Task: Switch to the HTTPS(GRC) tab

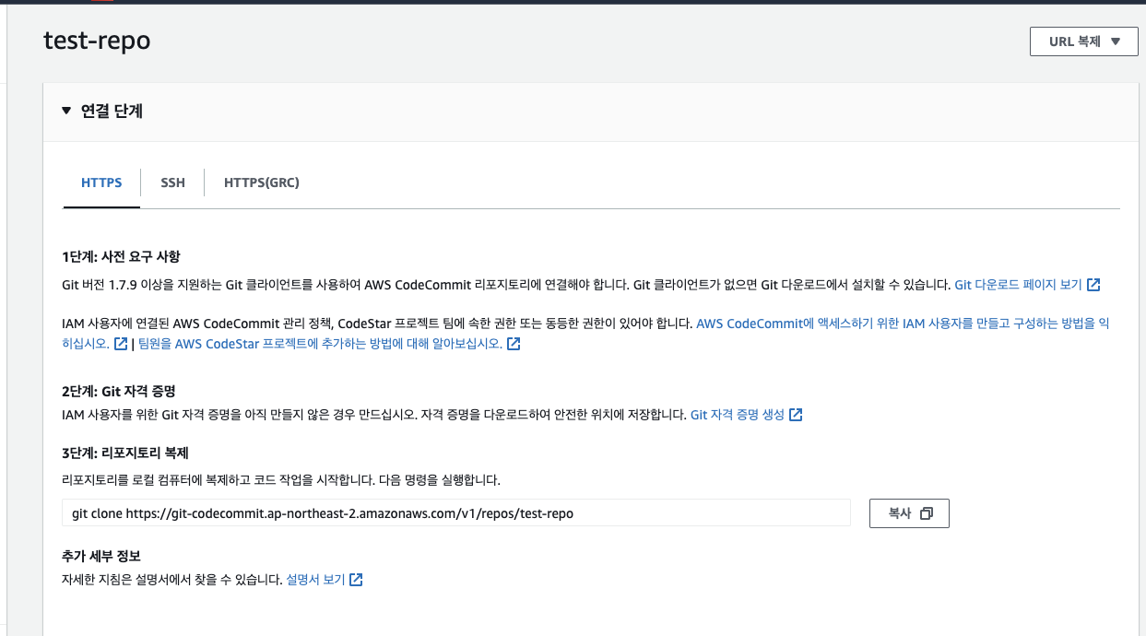Action: (x=262, y=183)
